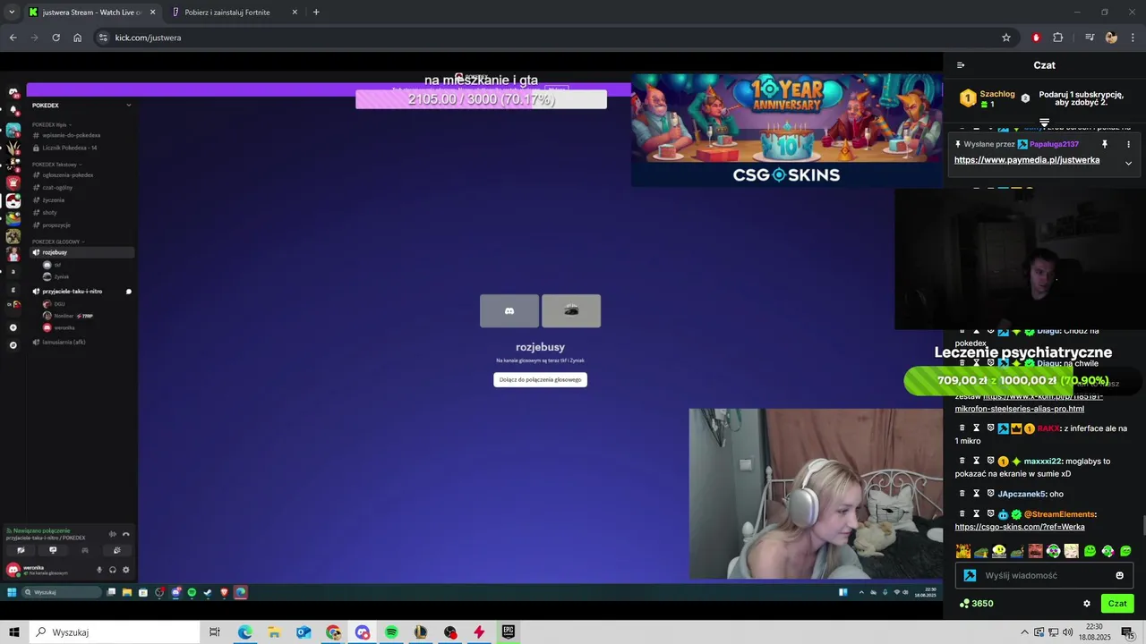1146x644 pixels.
Task: Select the rozjebusy voice channel in Discord
Action: (82, 252)
